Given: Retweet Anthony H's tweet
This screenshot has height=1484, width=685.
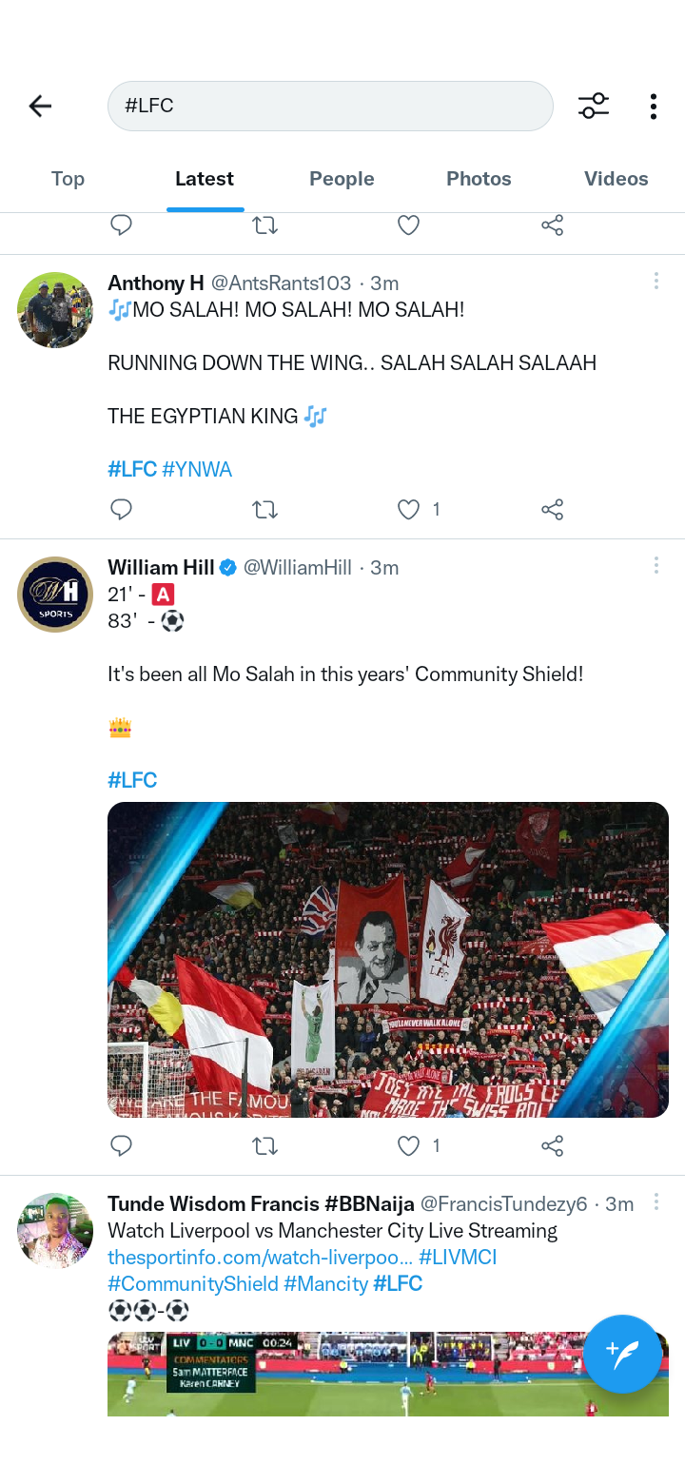Looking at the screenshot, I should pyautogui.click(x=264, y=510).
